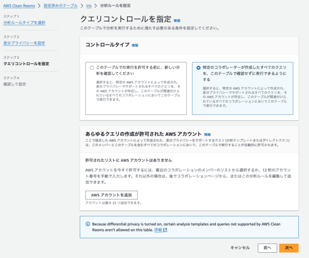Click 情報 link next to page title

click(177, 21)
